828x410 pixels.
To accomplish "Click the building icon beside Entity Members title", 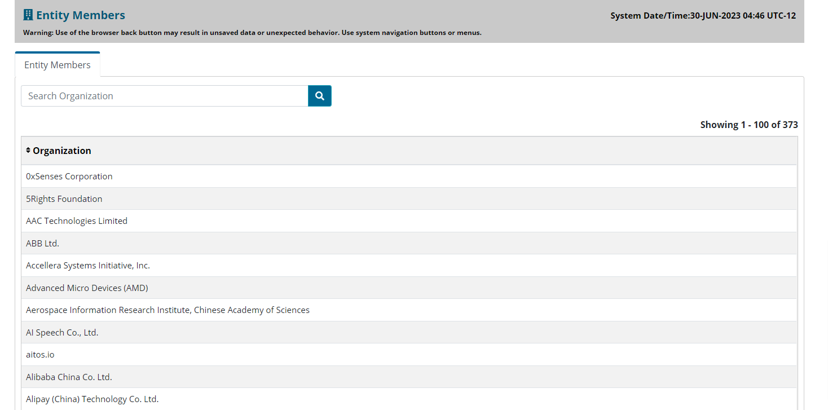I will point(28,15).
